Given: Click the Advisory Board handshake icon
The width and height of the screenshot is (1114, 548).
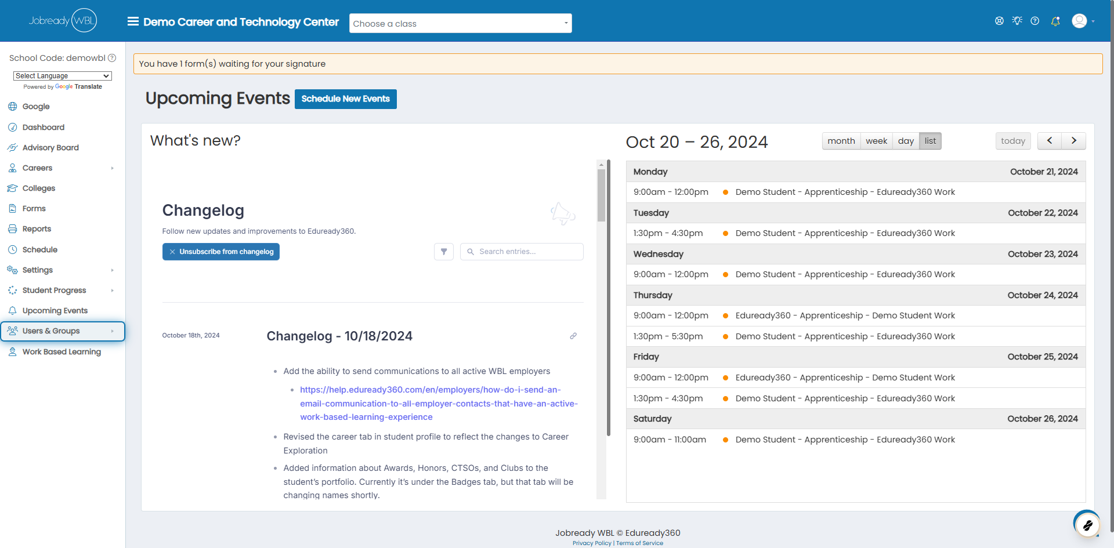Looking at the screenshot, I should point(12,147).
